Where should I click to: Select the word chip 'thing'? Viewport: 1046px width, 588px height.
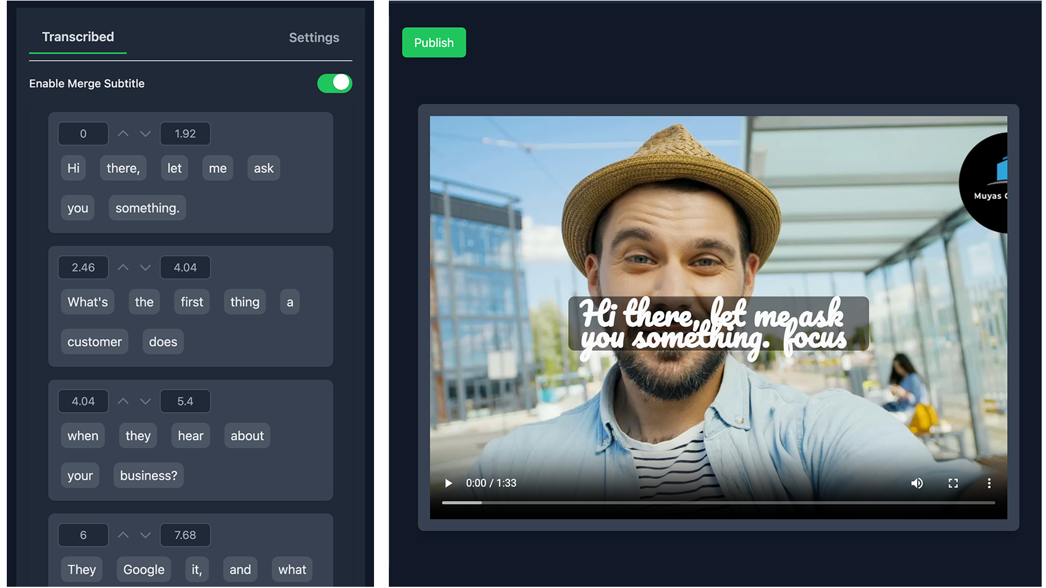tap(245, 302)
